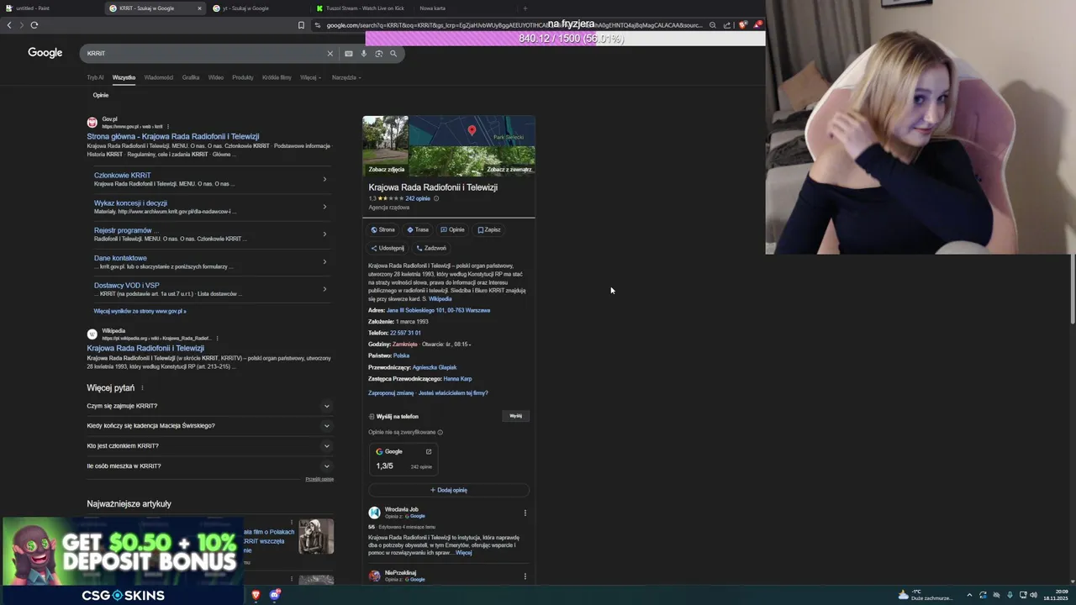Open options menu for Wrocławia Job review

525,513
